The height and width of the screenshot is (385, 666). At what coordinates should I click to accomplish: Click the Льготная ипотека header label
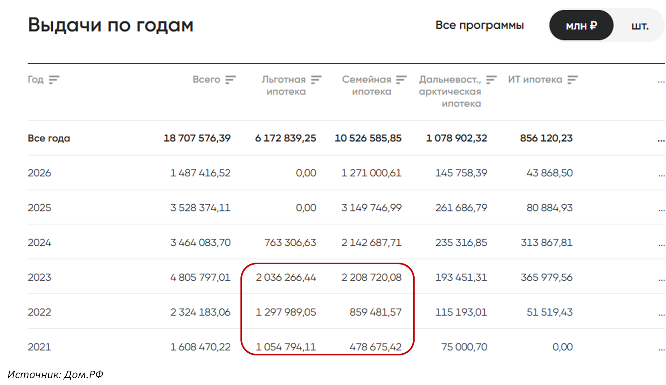[284, 86]
